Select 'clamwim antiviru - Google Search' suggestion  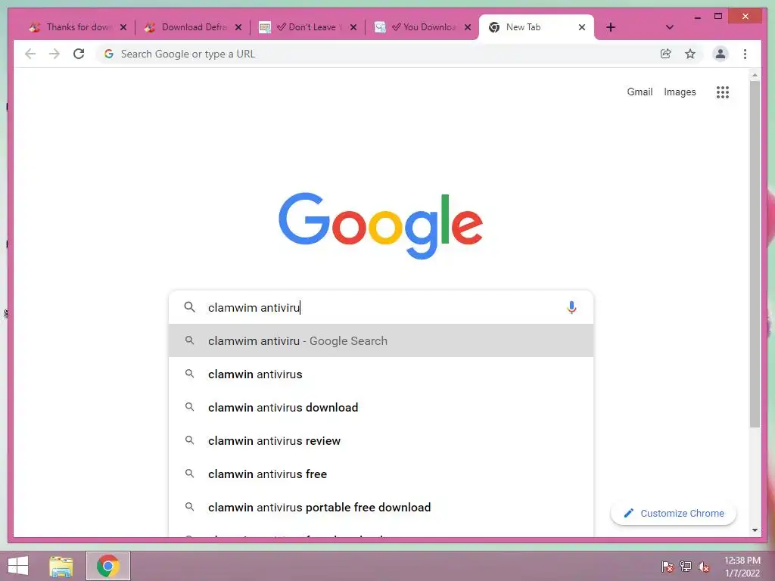pyautogui.click(x=381, y=341)
